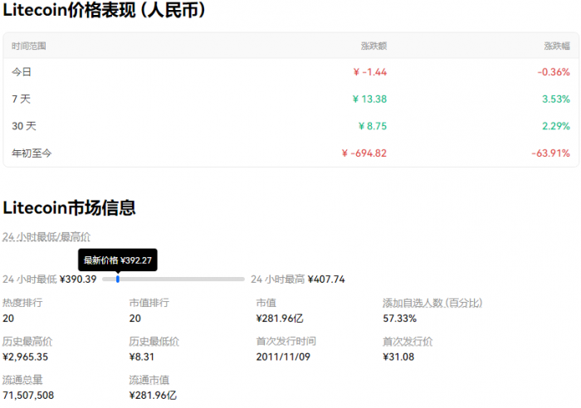Click the ¥281.96亿 value under 流通市值
This screenshot has height=408, width=581.
(153, 396)
